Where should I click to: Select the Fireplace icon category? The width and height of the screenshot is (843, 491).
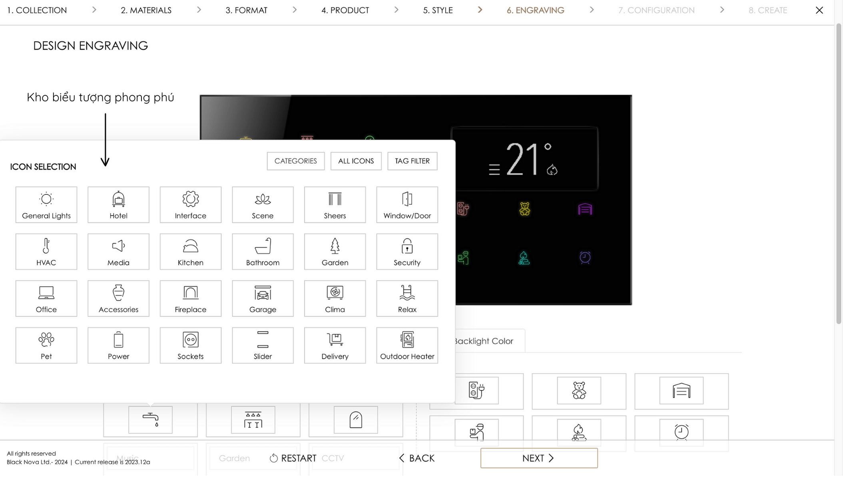pos(190,299)
